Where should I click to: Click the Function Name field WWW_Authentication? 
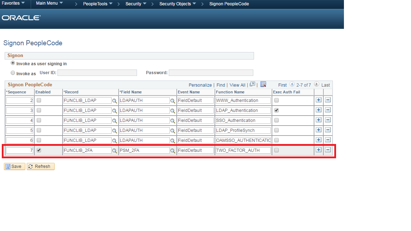pyautogui.click(x=243, y=101)
